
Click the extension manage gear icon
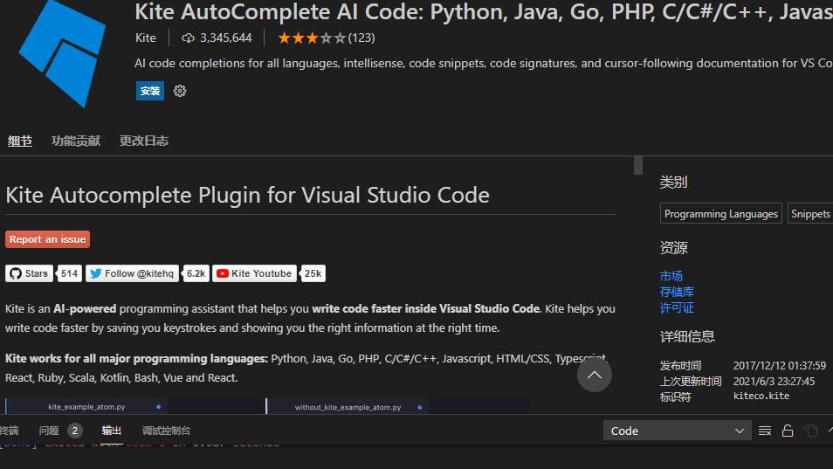[x=180, y=91]
